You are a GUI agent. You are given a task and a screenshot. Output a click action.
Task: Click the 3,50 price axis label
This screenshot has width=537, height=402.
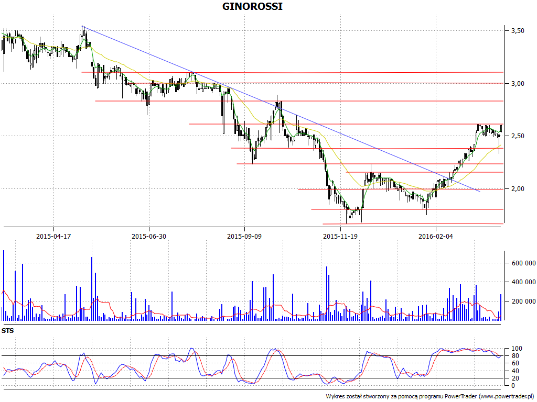[518, 31]
